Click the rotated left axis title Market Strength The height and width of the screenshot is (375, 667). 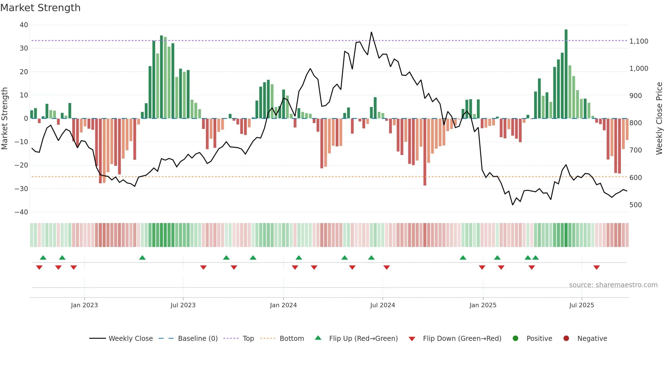pyautogui.click(x=4, y=118)
